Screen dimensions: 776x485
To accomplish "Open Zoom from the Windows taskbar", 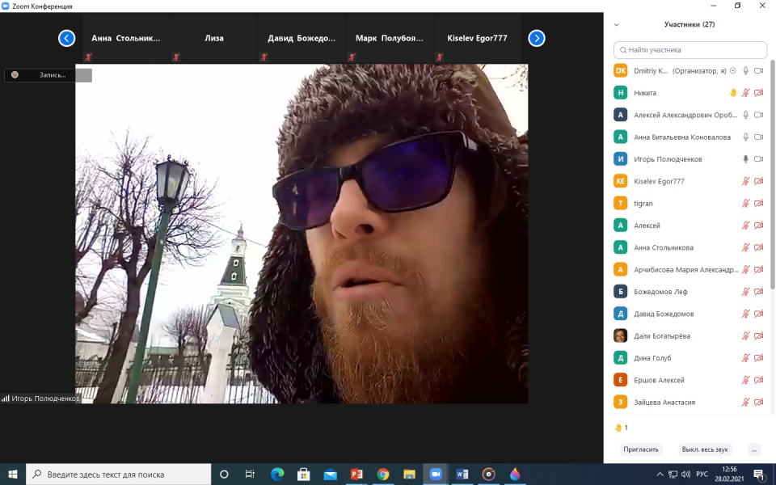I will tap(436, 474).
